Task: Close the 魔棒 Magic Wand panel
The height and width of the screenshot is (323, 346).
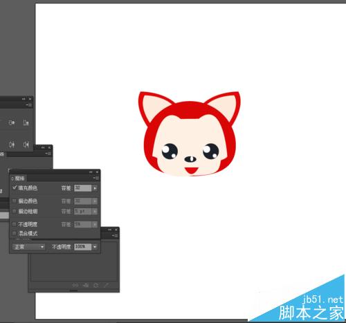Action: tap(98, 172)
